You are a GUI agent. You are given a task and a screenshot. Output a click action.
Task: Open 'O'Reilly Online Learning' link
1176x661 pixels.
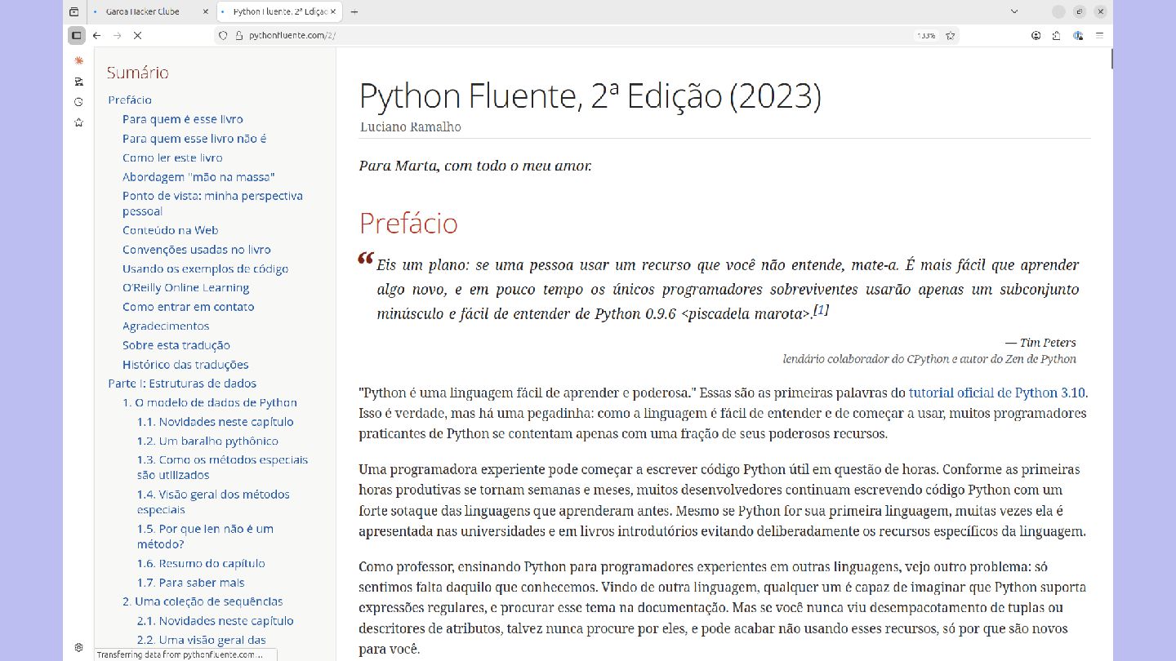coord(186,287)
